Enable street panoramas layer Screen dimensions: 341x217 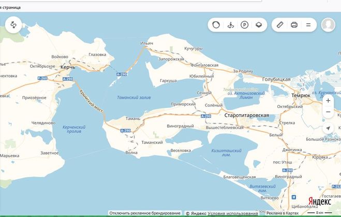point(230,25)
